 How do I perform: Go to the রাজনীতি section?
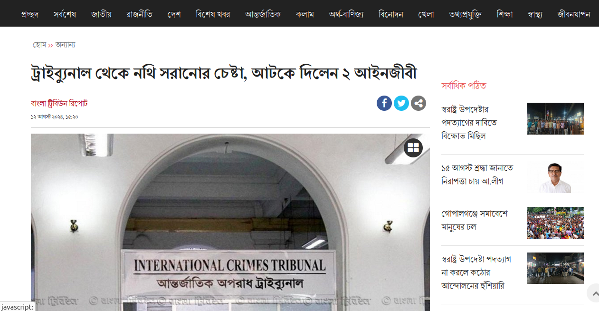point(140,14)
